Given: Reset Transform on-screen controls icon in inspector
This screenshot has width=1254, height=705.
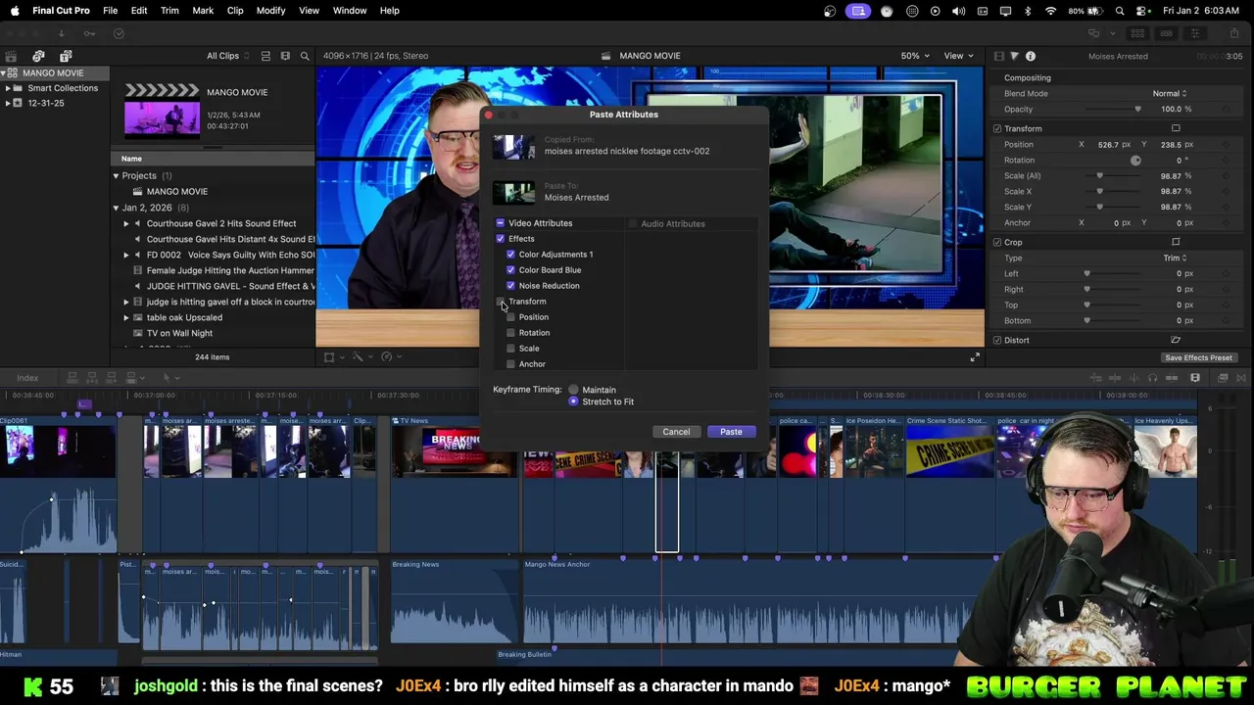Looking at the screenshot, I should [x=1176, y=128].
